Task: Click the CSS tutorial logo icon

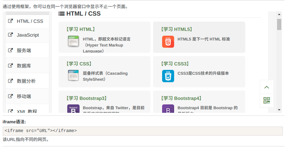Action: click(x=73, y=76)
